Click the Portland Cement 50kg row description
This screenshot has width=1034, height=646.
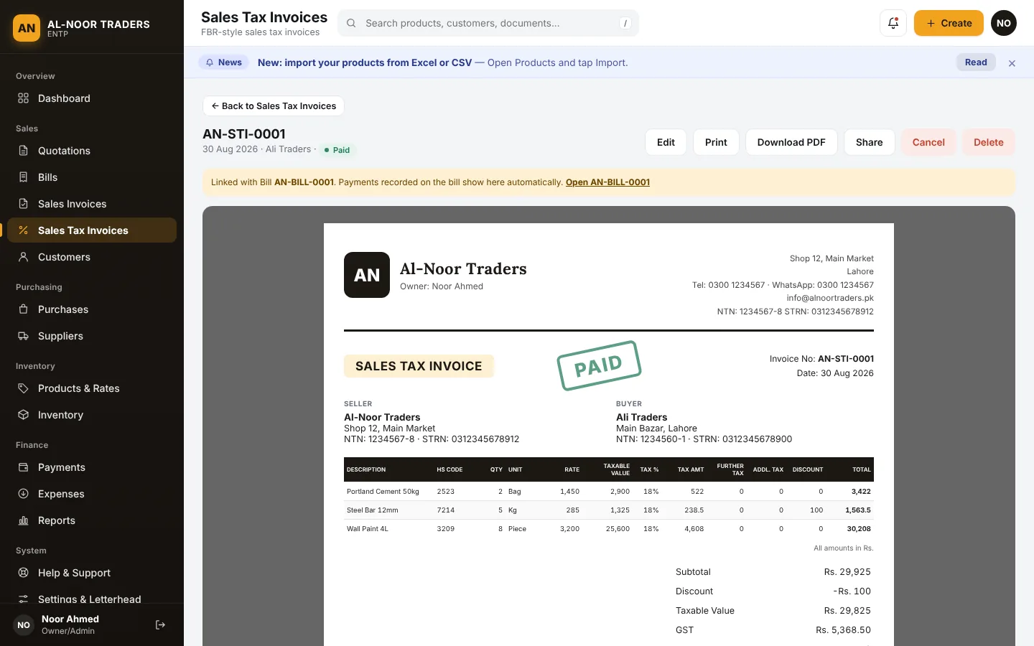point(383,492)
